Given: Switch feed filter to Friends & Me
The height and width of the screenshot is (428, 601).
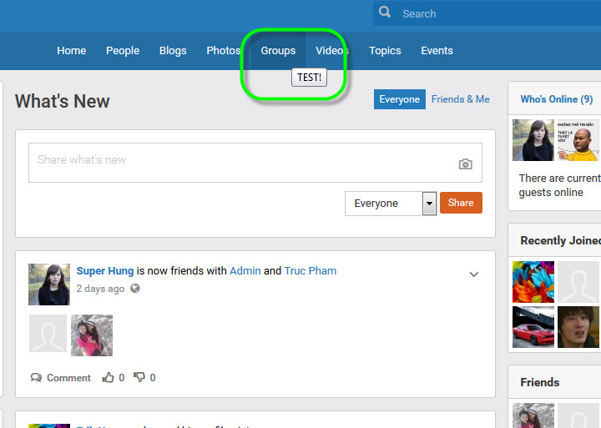Looking at the screenshot, I should click(x=460, y=99).
